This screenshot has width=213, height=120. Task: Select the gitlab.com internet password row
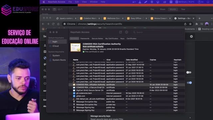pyautogui.click(x=126, y=96)
